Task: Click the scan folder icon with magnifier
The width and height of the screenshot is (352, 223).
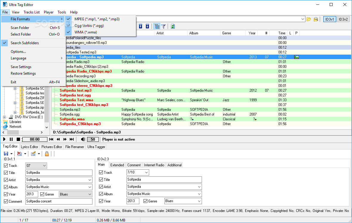Action: [316, 19]
